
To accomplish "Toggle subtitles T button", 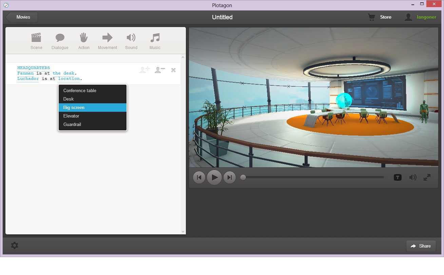I will (398, 177).
